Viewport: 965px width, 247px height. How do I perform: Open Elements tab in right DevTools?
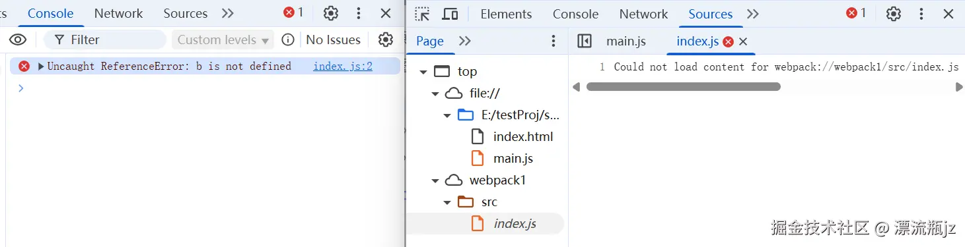[x=506, y=14]
